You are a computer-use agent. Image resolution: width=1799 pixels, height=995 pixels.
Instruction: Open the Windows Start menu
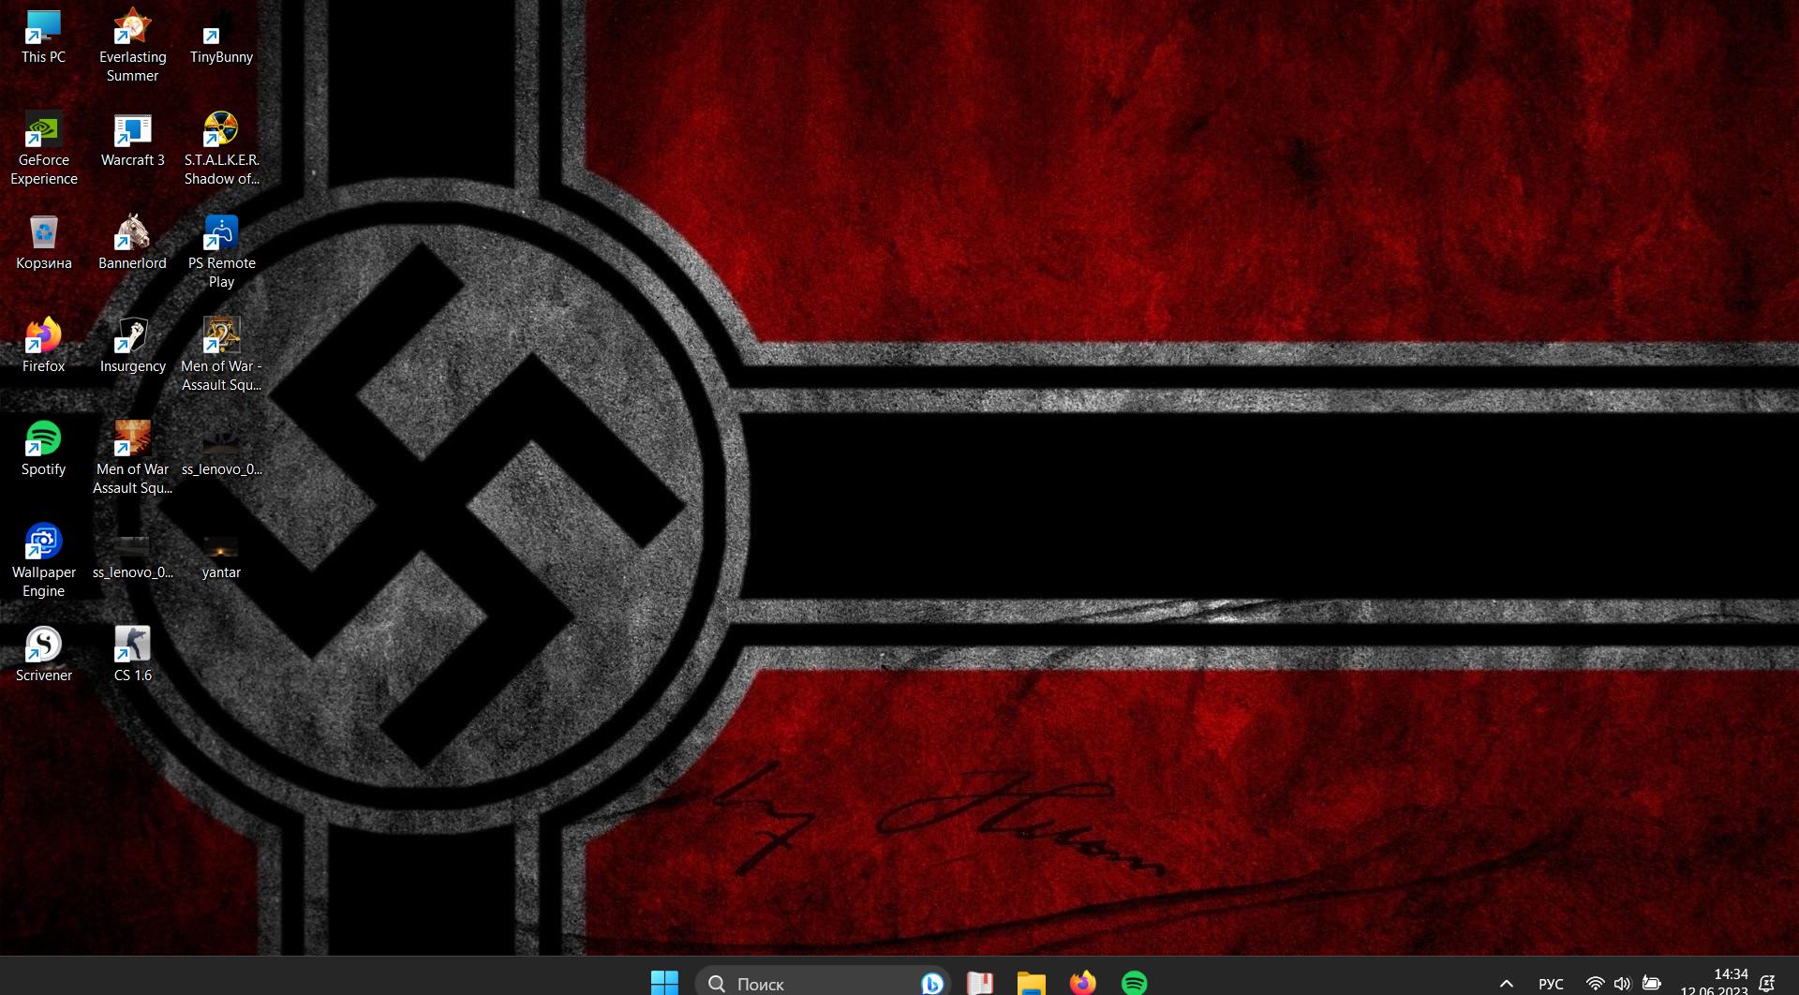(664, 983)
